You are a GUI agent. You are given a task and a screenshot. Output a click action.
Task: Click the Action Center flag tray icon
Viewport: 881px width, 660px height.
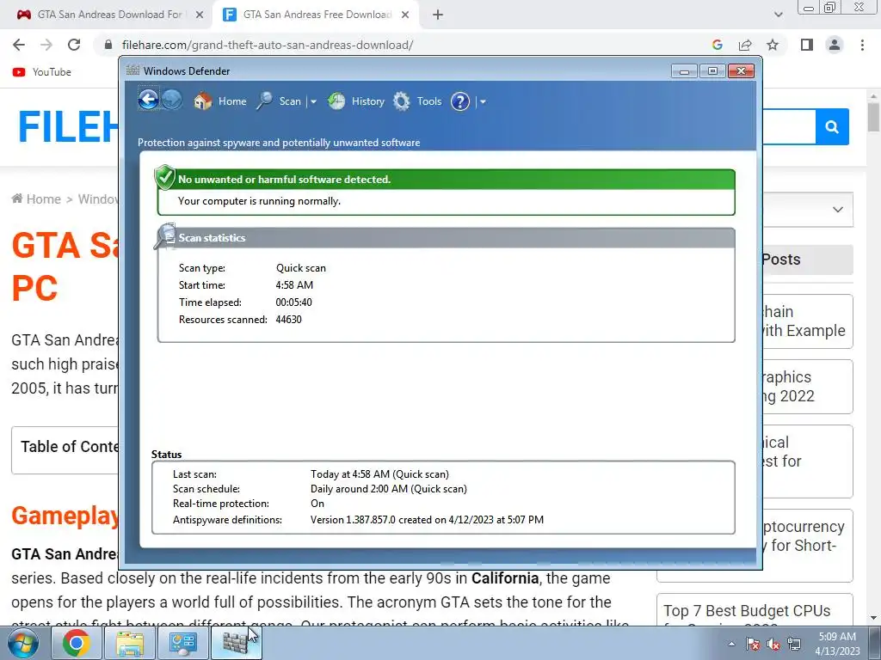point(753,645)
